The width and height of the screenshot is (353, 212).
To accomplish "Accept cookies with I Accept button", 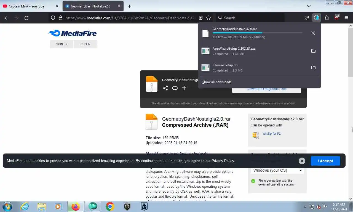I will point(325,161).
